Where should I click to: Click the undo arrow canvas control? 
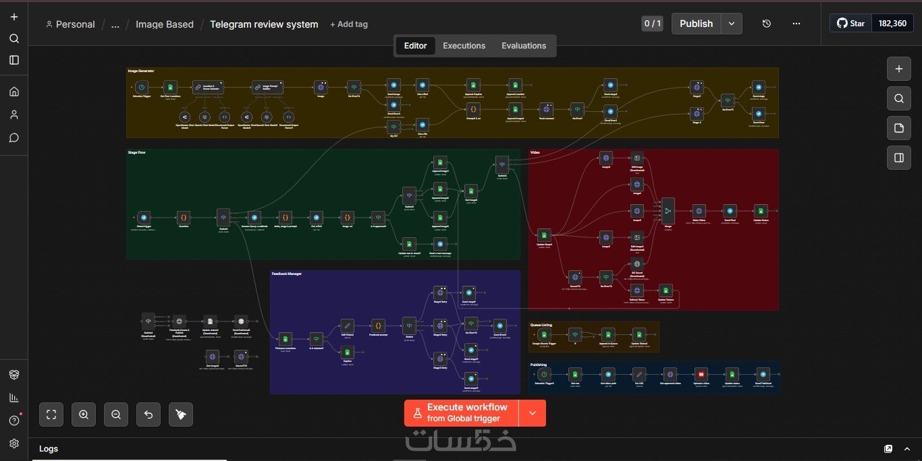pos(148,414)
